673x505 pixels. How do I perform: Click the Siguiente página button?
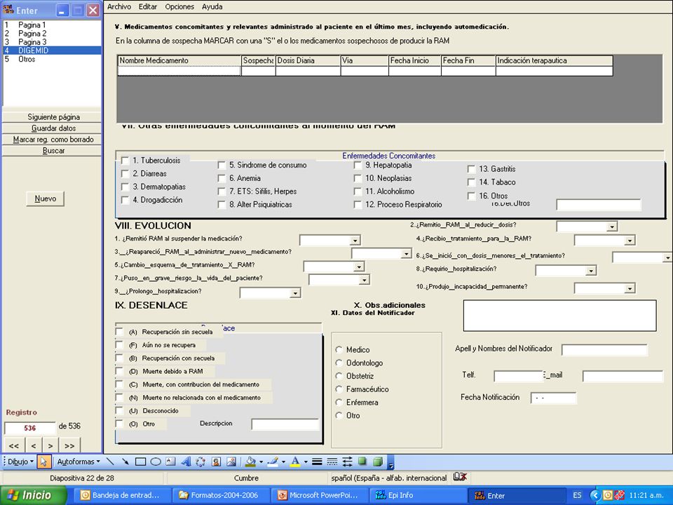52,117
